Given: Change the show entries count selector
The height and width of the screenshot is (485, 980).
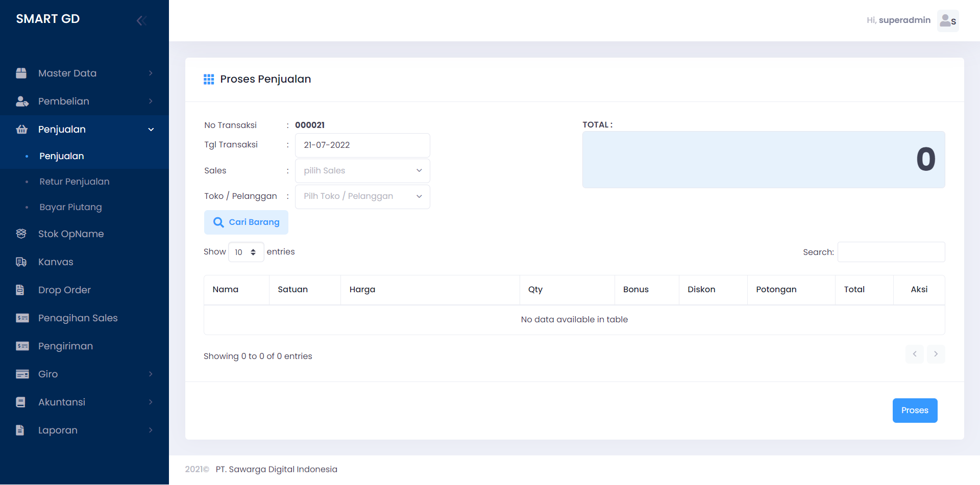Looking at the screenshot, I should coord(246,252).
